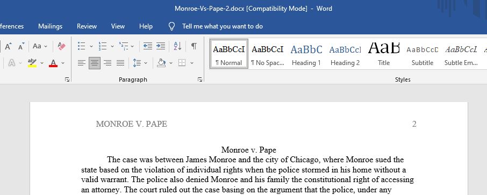This screenshot has height=195, width=487.
Task: Open numbering library dropdown arrow
Action: point(112,46)
